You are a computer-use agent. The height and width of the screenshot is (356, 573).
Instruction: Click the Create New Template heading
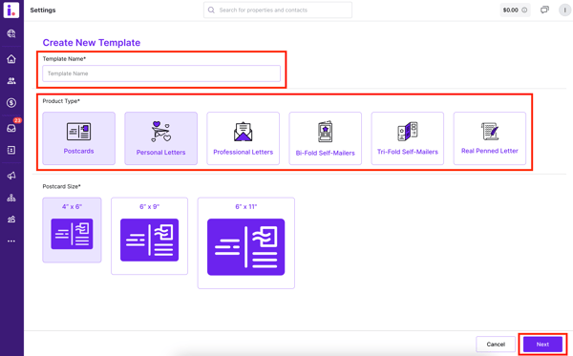[92, 43]
